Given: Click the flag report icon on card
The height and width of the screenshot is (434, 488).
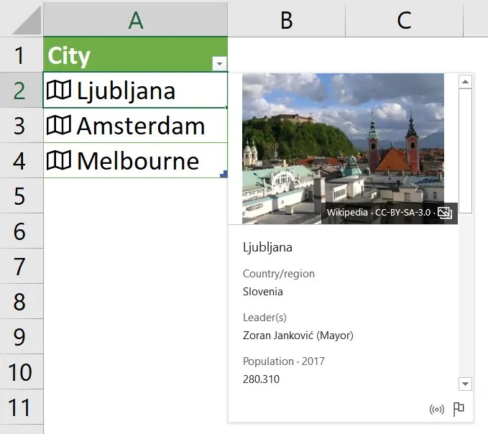Looking at the screenshot, I should [x=459, y=409].
